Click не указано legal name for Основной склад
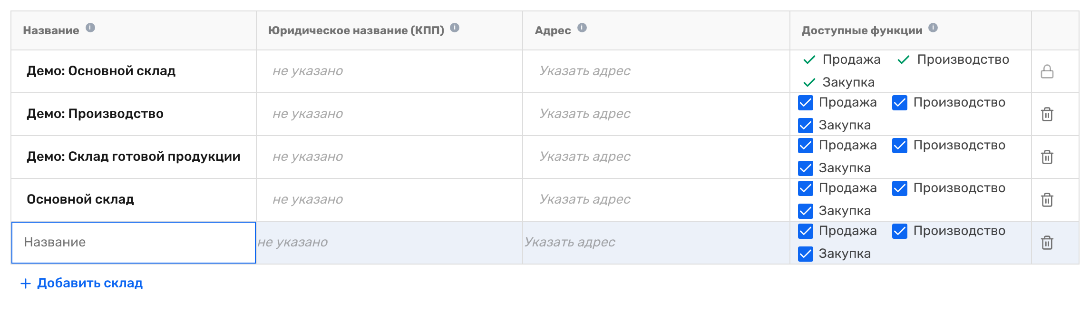1090x314 pixels. (308, 199)
